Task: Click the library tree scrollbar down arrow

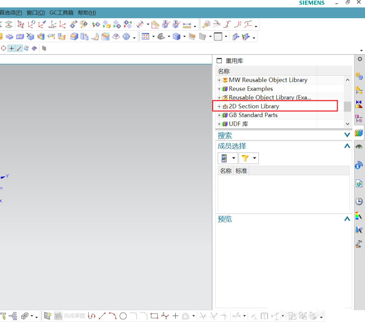Action: 347,124
